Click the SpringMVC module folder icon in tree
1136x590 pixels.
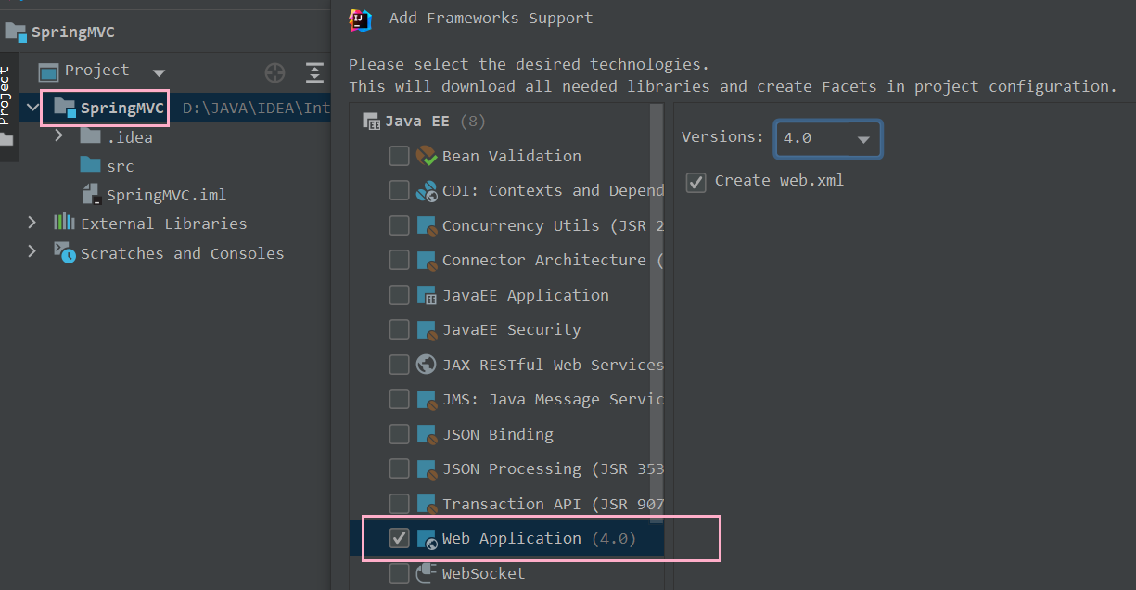pyautogui.click(x=64, y=108)
